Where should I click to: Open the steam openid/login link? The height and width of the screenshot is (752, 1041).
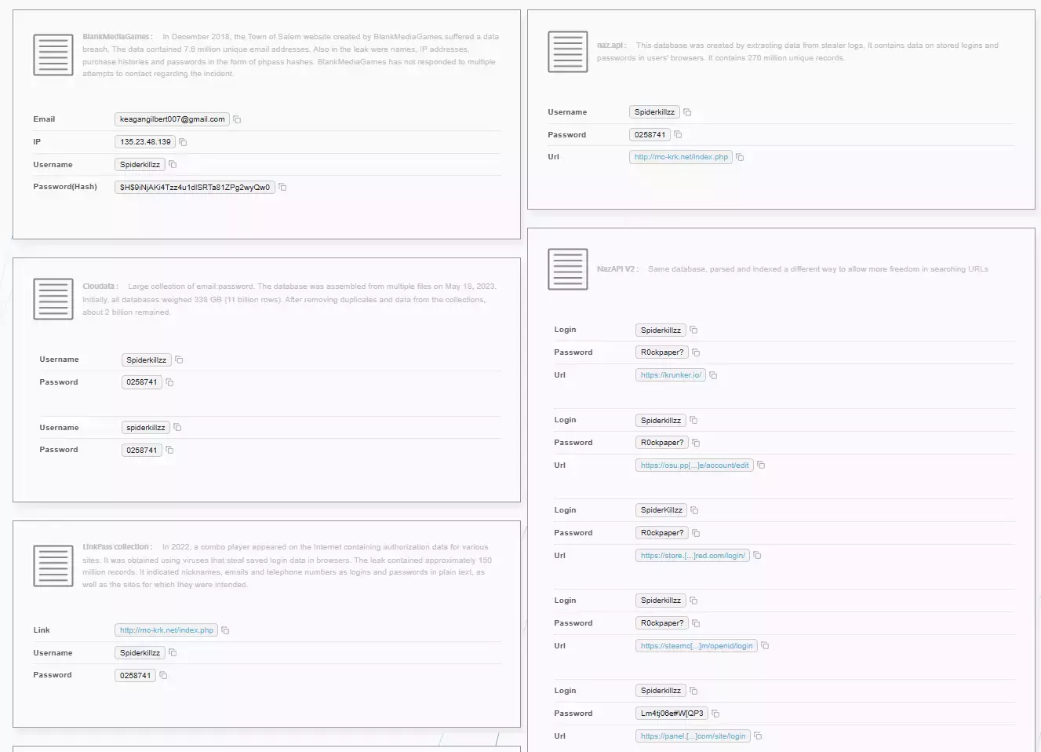pos(697,646)
